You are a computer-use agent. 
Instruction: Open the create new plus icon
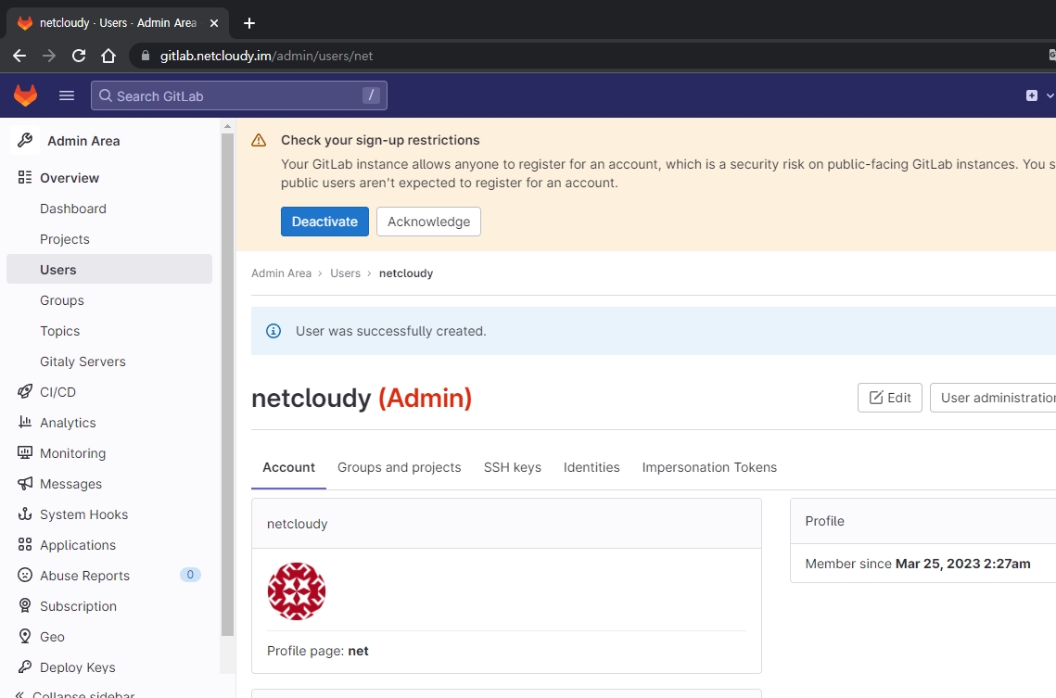tap(1032, 95)
